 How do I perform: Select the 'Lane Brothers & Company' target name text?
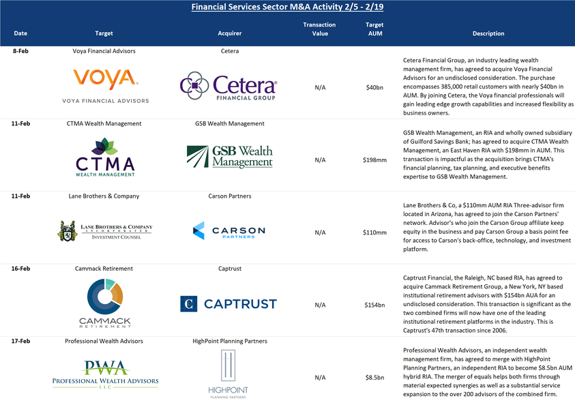click(104, 196)
